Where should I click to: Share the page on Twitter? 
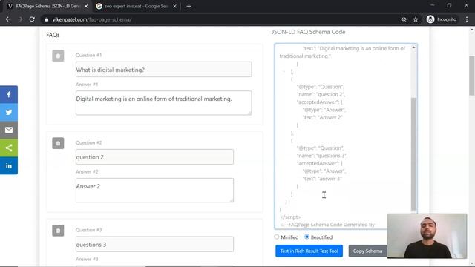pyautogui.click(x=9, y=112)
